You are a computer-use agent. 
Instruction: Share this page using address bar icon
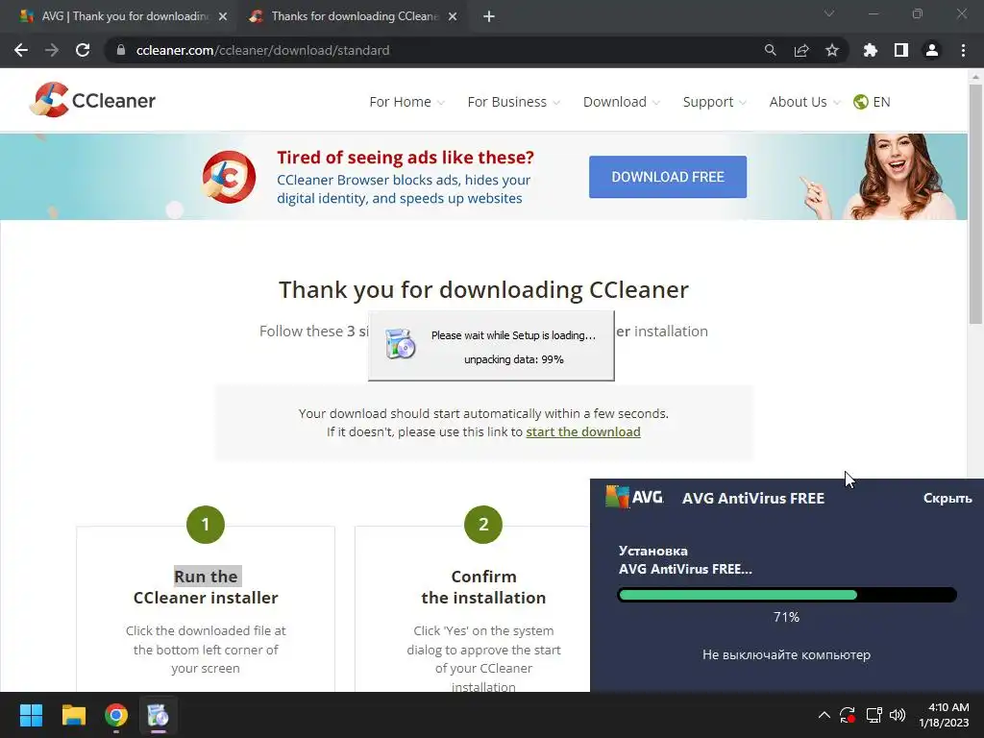click(801, 50)
